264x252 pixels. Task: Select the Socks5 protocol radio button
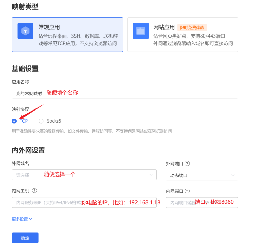click(x=41, y=121)
